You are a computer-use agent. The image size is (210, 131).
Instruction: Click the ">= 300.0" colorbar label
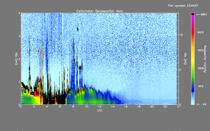click(202, 14)
